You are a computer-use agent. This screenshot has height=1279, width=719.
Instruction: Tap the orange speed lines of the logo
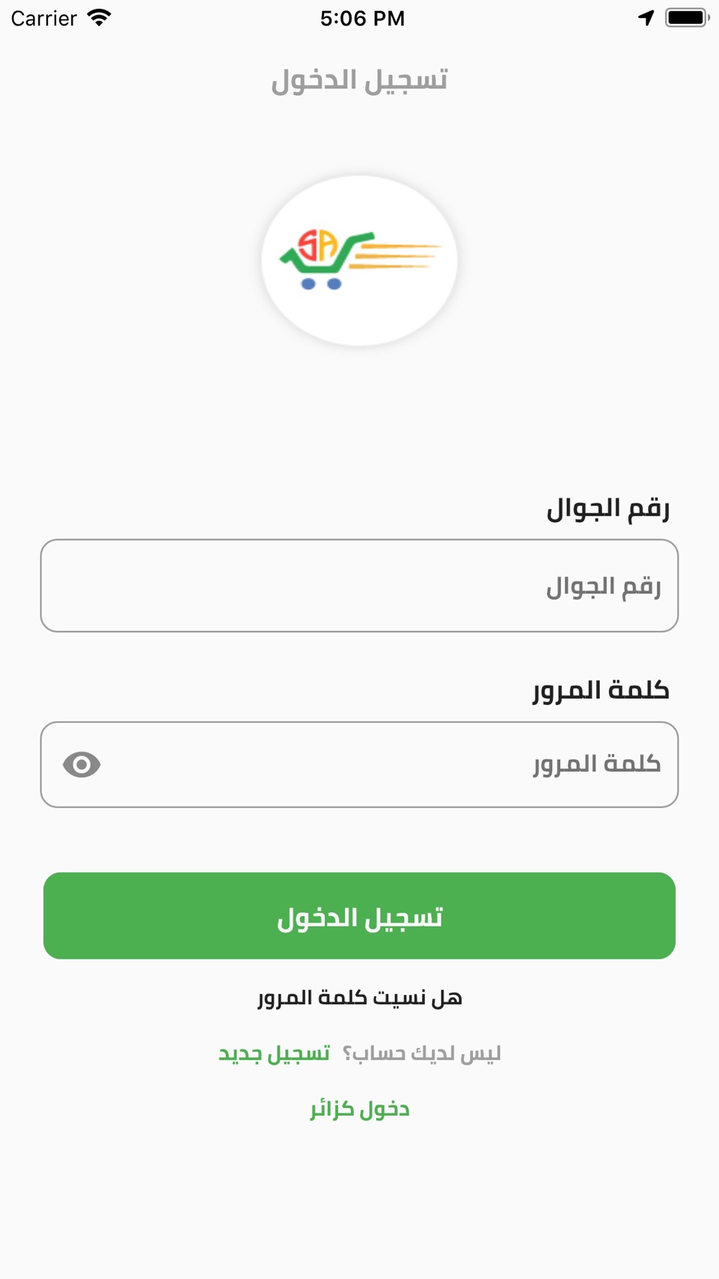[x=395, y=255]
